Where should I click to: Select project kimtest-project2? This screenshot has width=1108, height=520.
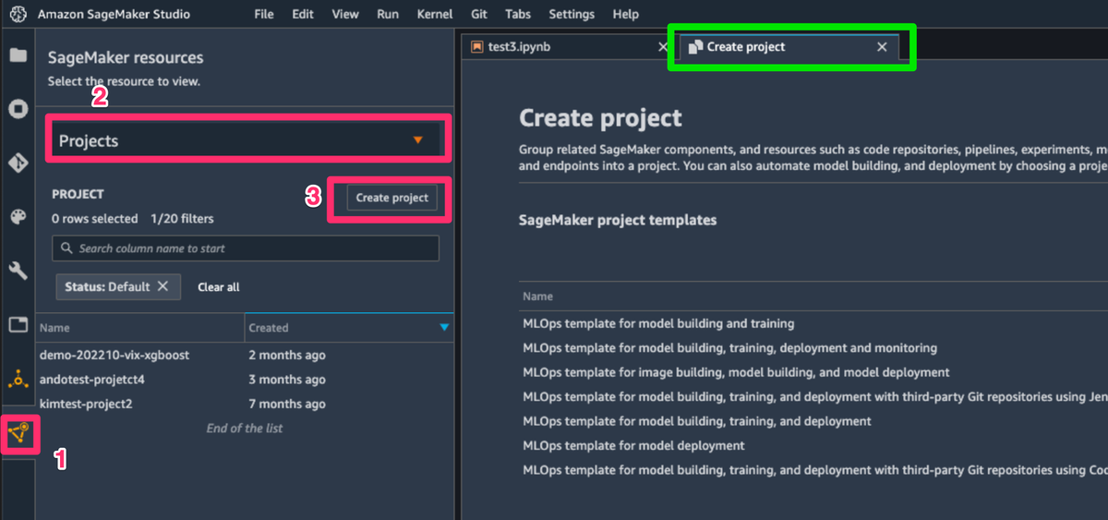click(x=86, y=404)
